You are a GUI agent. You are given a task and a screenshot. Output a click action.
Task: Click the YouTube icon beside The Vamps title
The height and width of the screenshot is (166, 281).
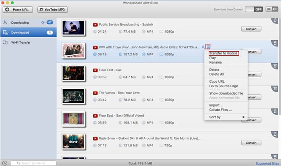tap(95, 93)
